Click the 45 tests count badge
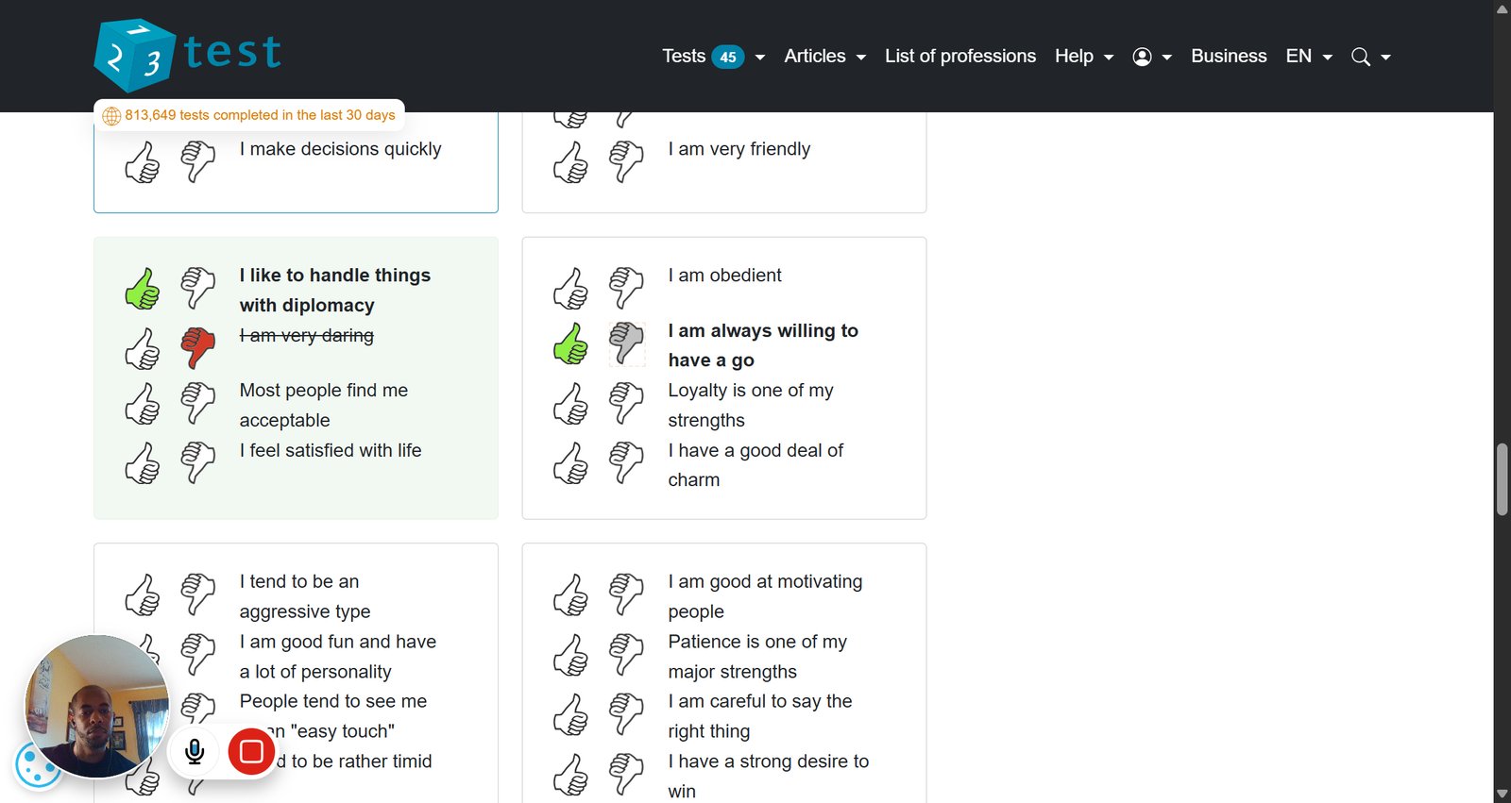 click(728, 57)
